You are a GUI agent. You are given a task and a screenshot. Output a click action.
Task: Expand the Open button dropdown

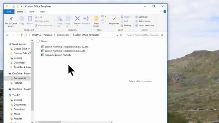pyautogui.click(x=131, y=17)
